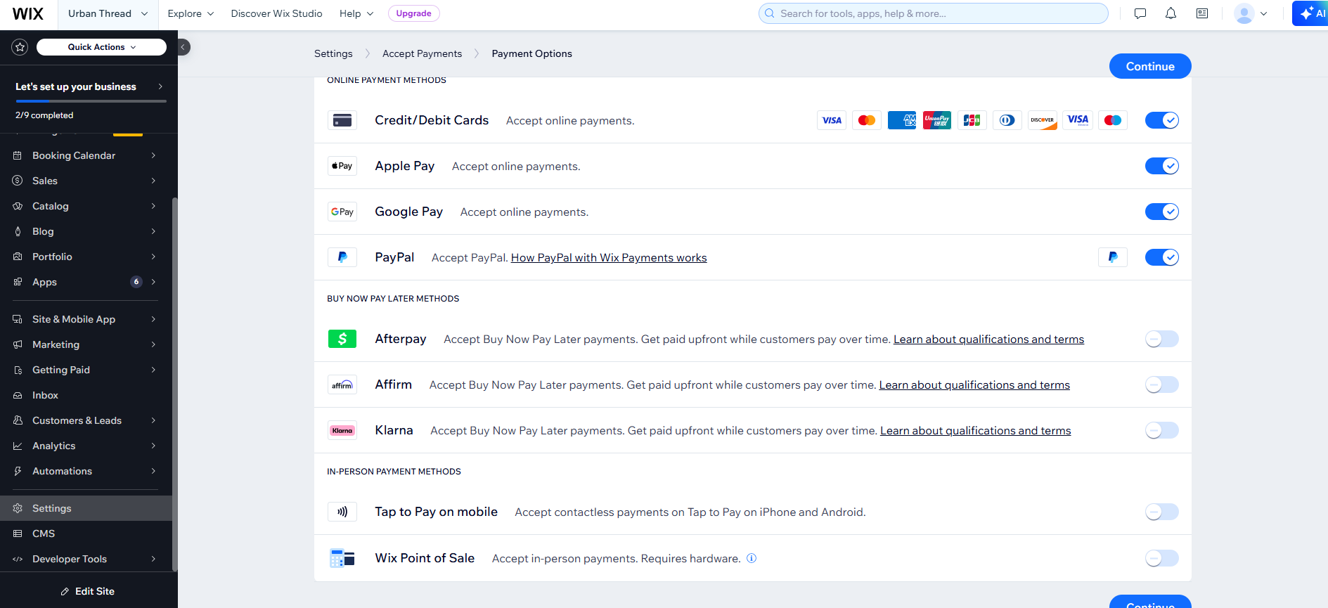Open the notifications bell icon
The width and height of the screenshot is (1328, 608).
pos(1171,13)
